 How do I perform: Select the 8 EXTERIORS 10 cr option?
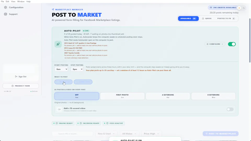click(x=213, y=96)
